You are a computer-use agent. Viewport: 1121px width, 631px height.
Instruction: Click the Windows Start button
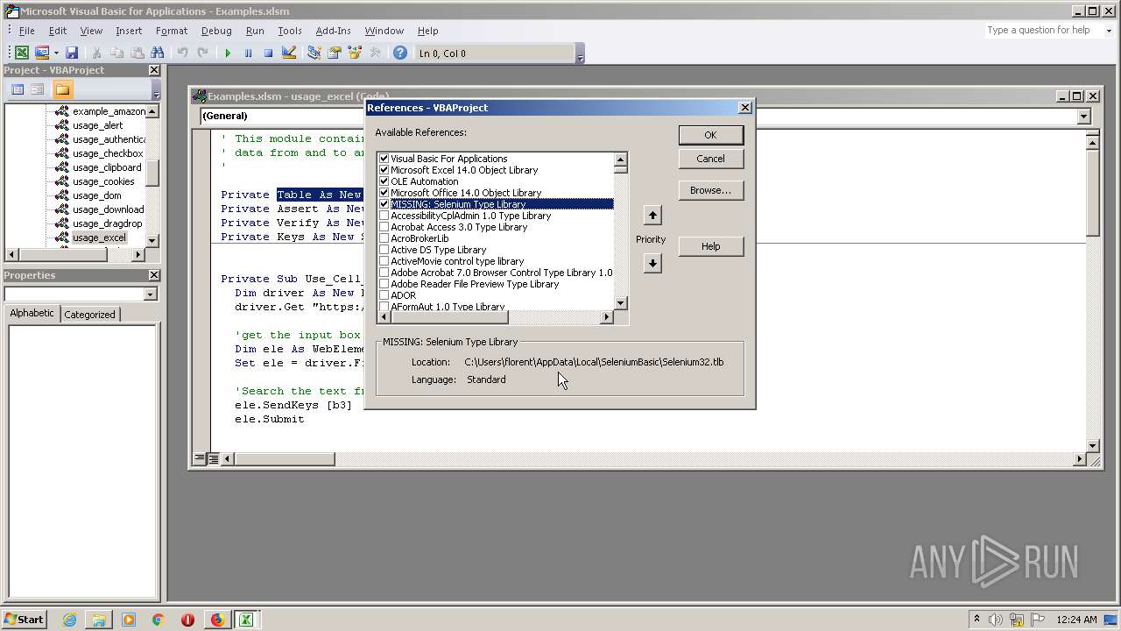pyautogui.click(x=24, y=620)
